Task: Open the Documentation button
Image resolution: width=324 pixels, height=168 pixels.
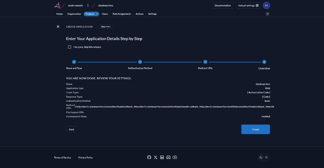Action: (222, 5)
